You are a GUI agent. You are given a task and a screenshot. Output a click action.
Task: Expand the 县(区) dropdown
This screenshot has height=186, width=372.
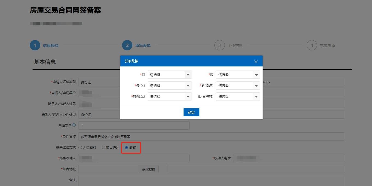click(x=169, y=86)
